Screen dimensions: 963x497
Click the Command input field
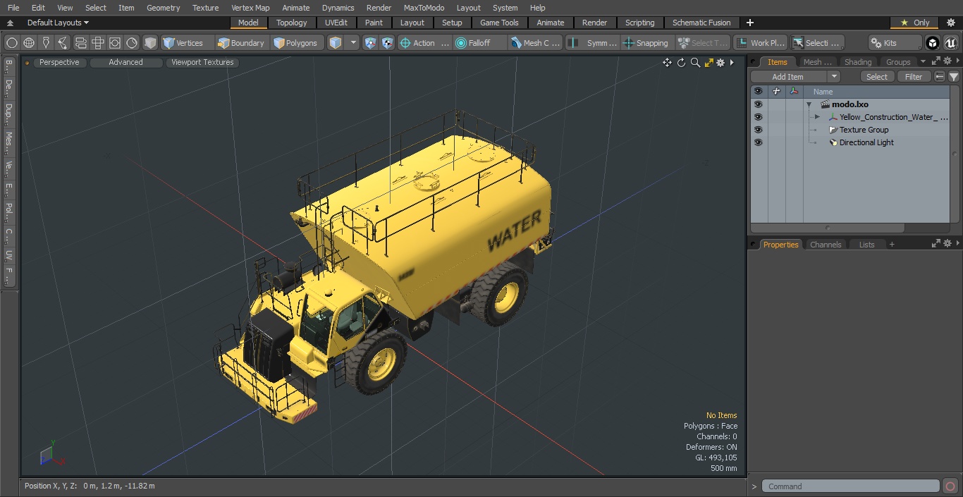click(x=851, y=486)
